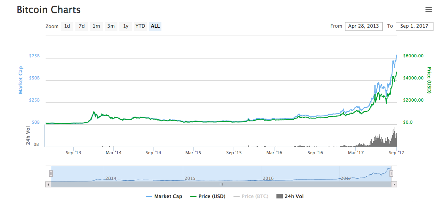
Task: Click navigator left range handle
Action: click(51, 173)
